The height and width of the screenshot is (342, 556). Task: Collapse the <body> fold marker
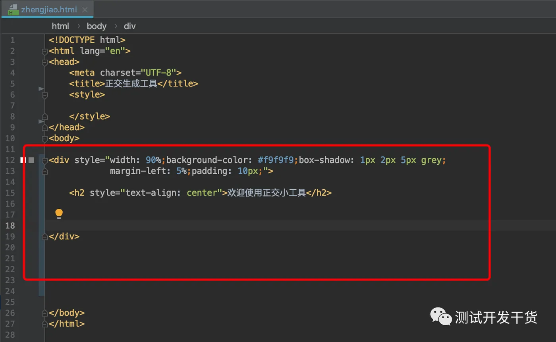pos(44,139)
